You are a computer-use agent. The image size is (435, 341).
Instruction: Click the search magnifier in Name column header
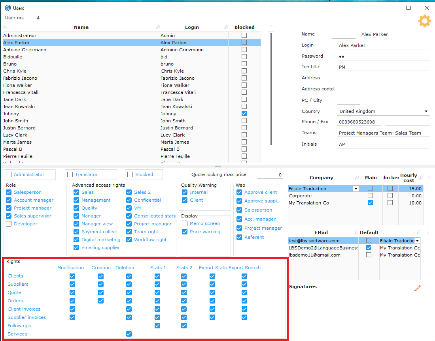tap(158, 27)
